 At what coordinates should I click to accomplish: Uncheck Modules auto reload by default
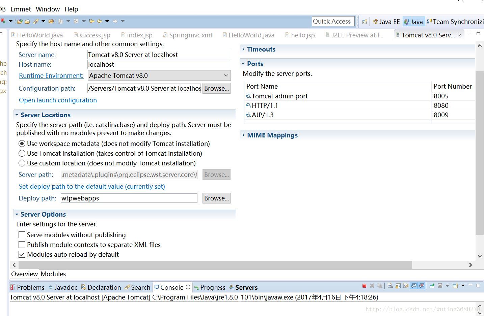point(22,254)
